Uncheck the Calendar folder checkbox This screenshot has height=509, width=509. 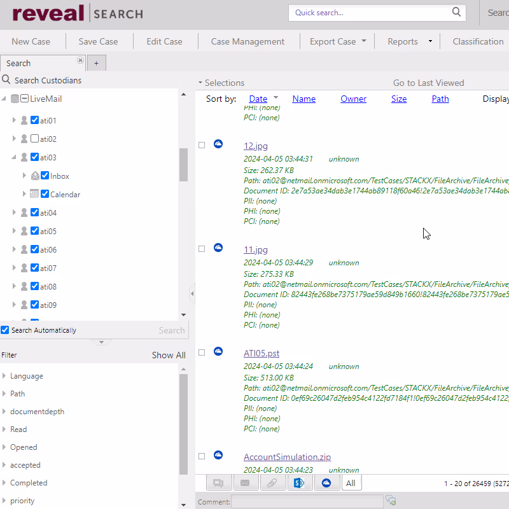[x=45, y=194]
